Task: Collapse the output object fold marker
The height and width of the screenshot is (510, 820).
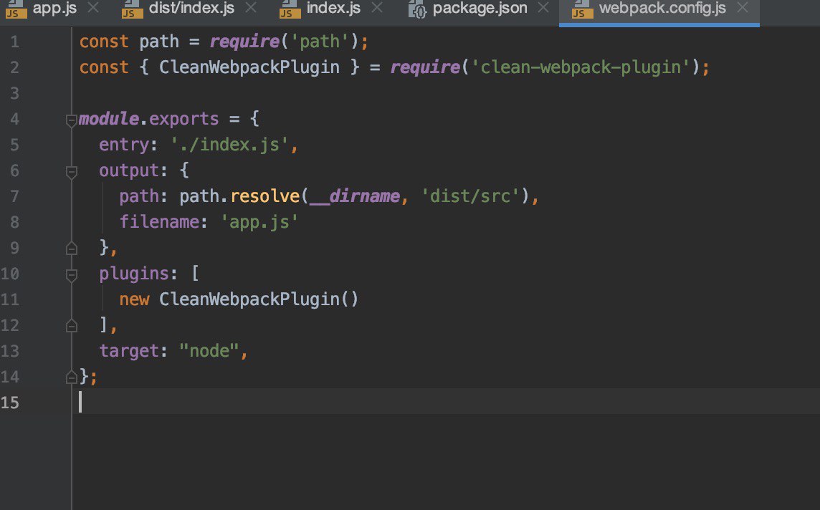Action: (x=72, y=172)
